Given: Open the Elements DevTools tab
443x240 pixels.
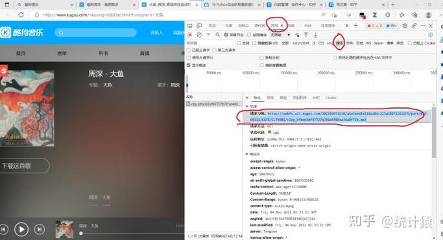Looking at the screenshot, I should point(229,26).
